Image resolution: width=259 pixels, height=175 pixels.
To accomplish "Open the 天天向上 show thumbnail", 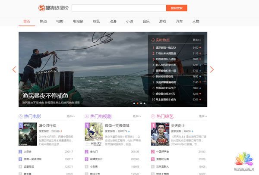I will 160,134.
